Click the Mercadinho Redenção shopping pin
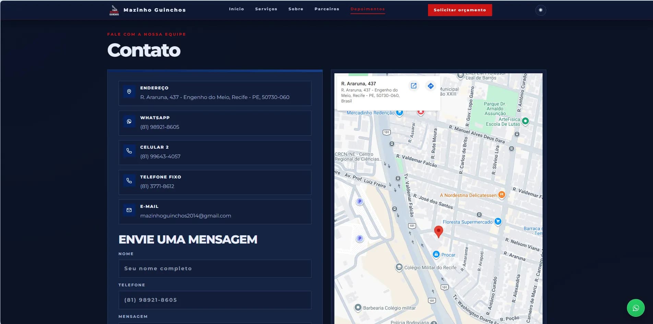The image size is (653, 324). point(399,112)
